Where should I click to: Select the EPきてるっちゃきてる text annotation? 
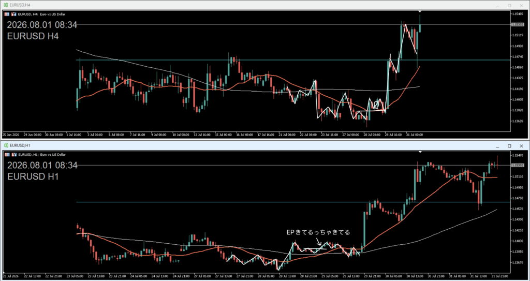pyautogui.click(x=318, y=232)
